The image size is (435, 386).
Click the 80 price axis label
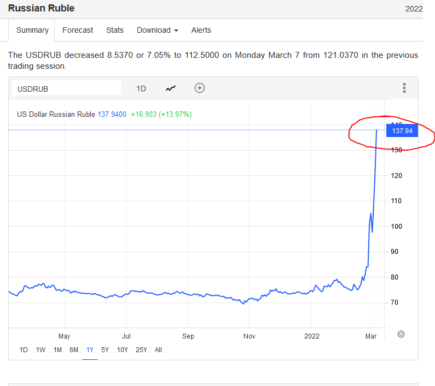pyautogui.click(x=394, y=277)
